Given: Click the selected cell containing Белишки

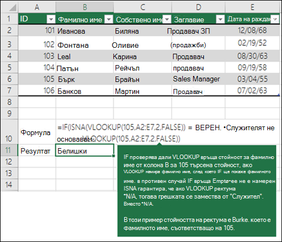Looking at the screenshot, I should click(x=85, y=150).
